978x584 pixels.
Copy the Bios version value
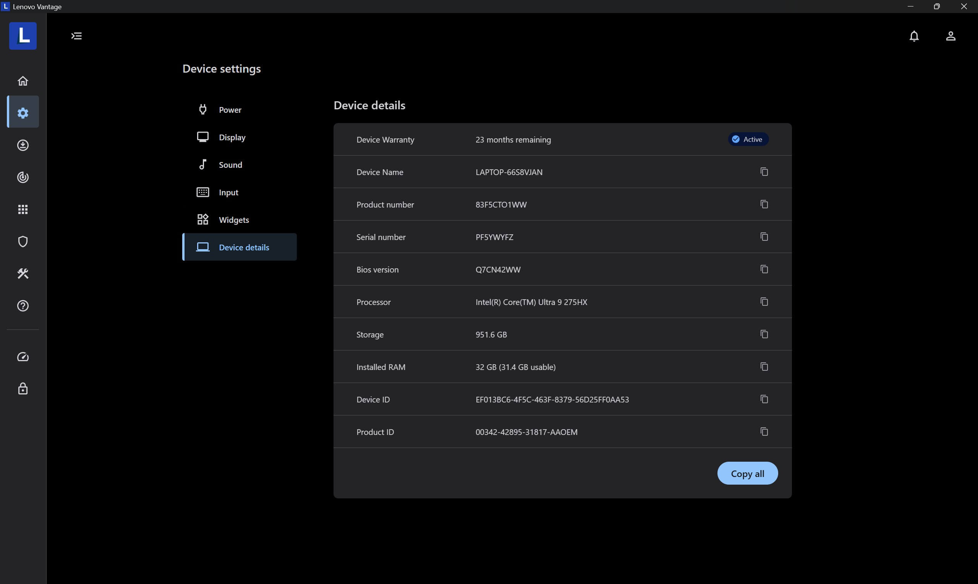pos(764,269)
